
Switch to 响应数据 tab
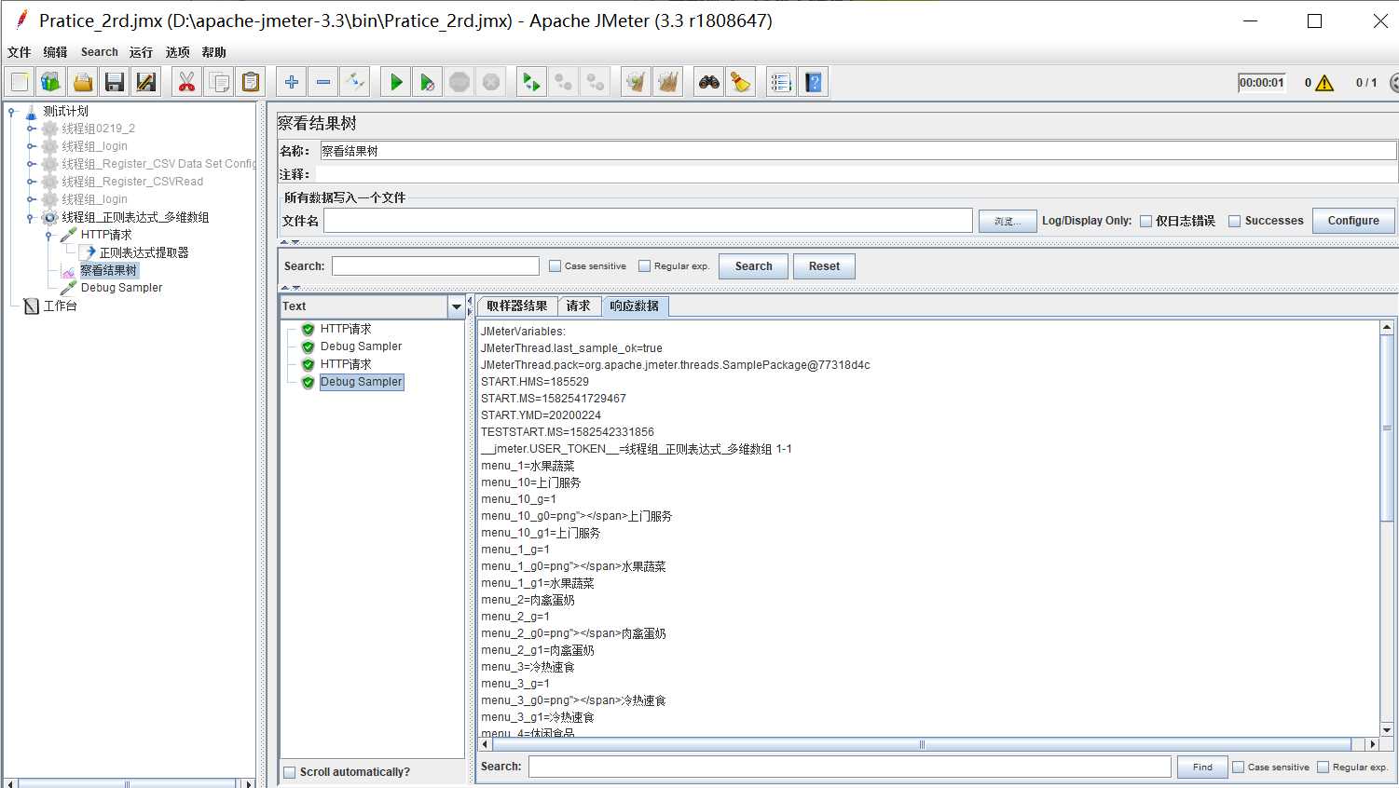click(635, 306)
